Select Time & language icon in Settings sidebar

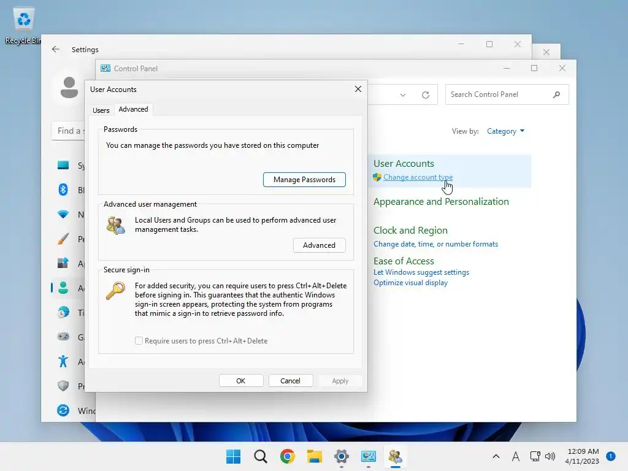[63, 312]
